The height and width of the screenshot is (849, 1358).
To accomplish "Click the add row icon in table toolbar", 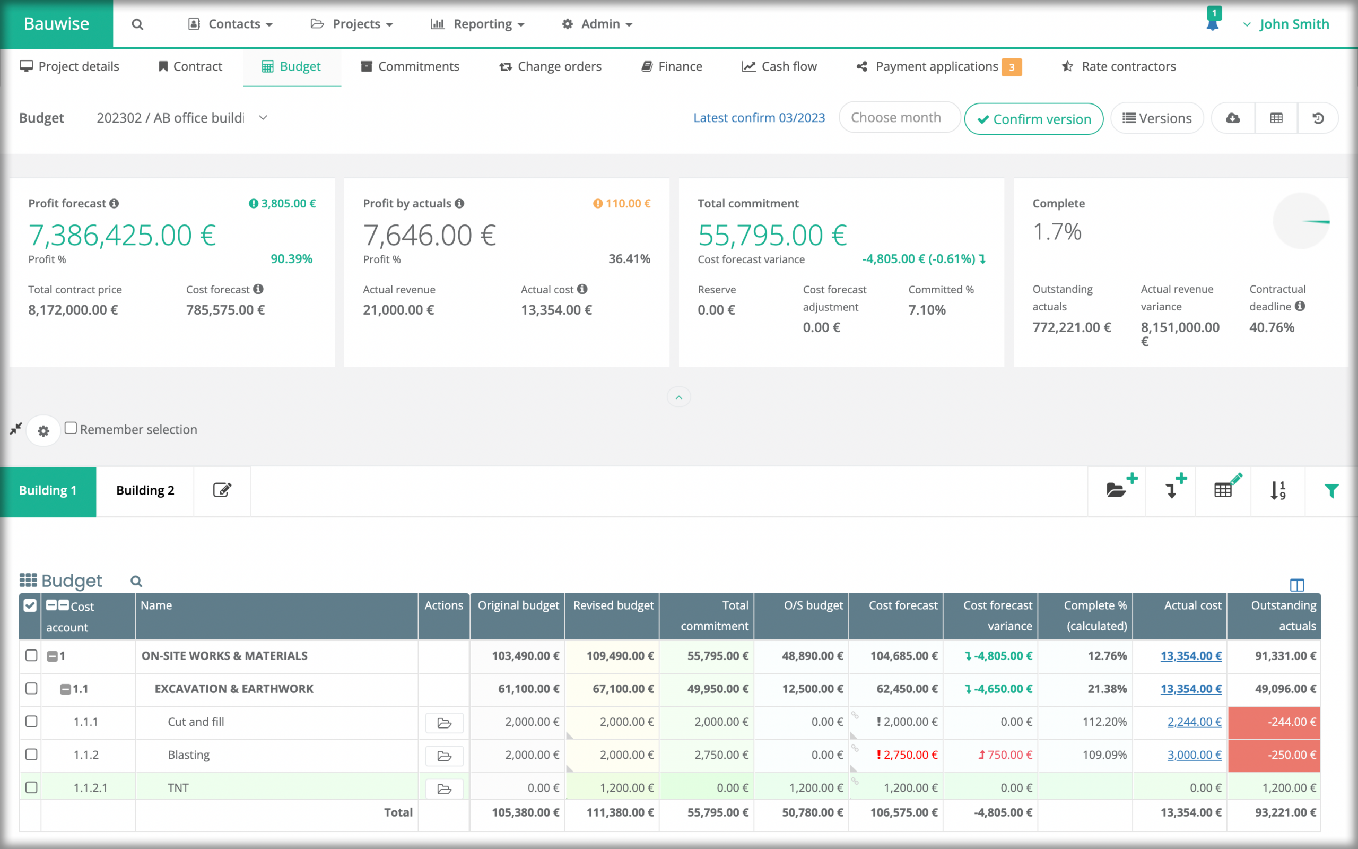I will [1173, 490].
